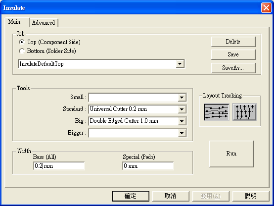
Task: Open the Big tool dropdown arrow
Action: (x=182, y=121)
